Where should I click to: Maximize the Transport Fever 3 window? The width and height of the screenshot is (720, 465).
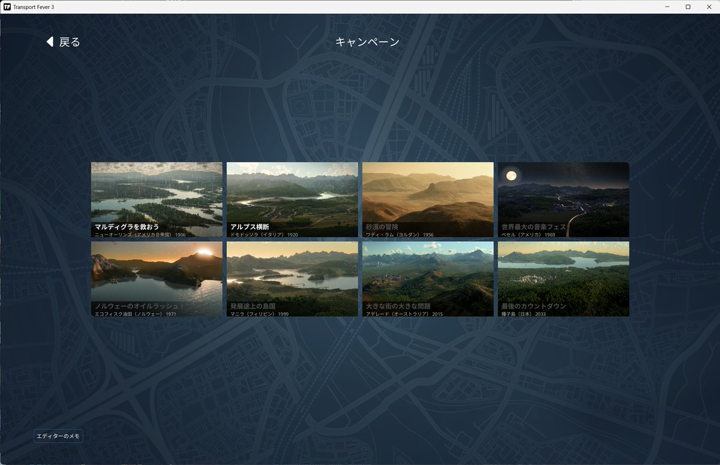coord(688,7)
